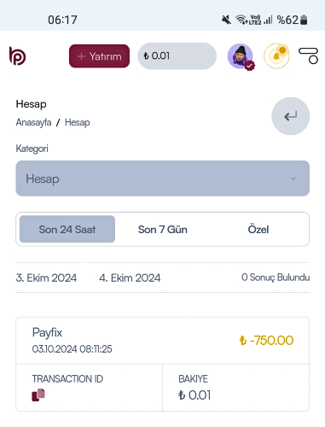Go to Anasayfa breadcrumb link
325x427 pixels.
pos(33,122)
